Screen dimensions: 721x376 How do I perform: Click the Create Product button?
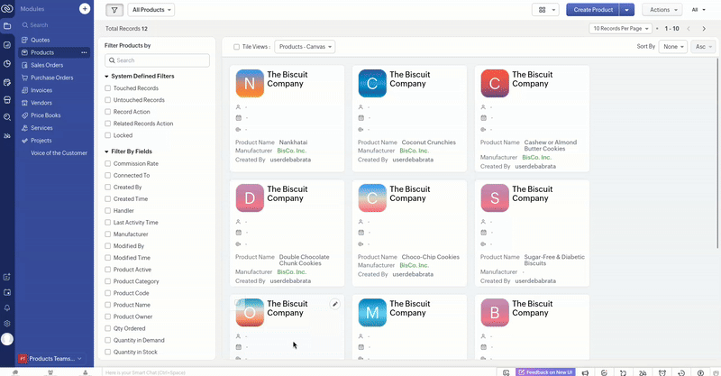tap(592, 10)
